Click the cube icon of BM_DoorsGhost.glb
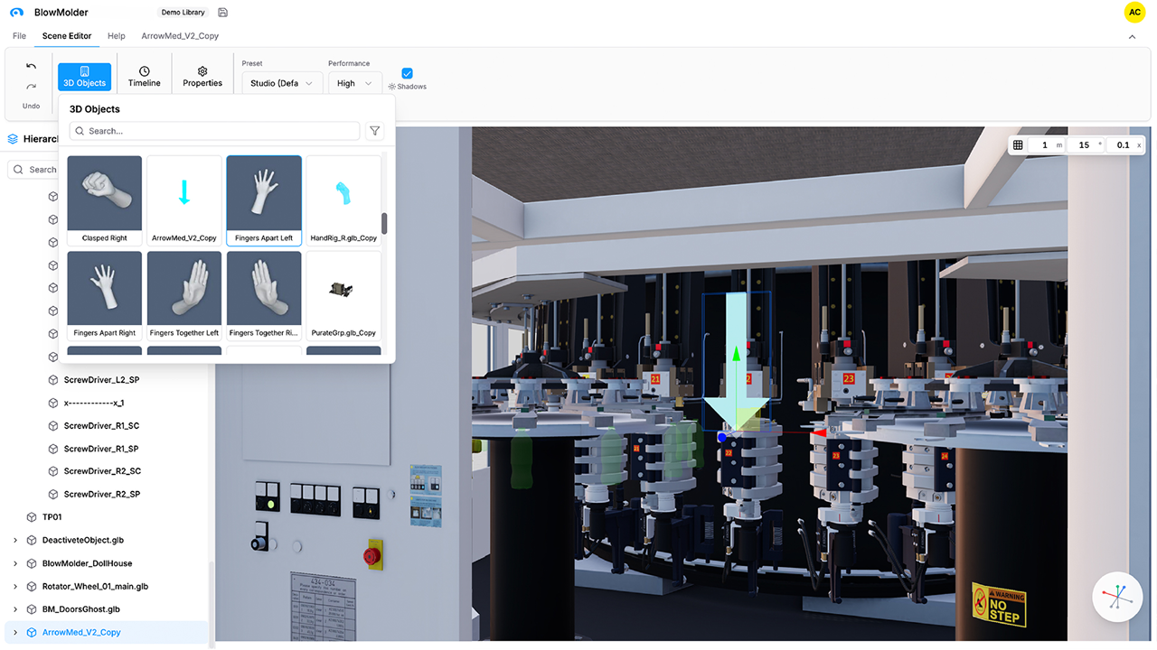This screenshot has width=1157, height=650. (x=32, y=609)
